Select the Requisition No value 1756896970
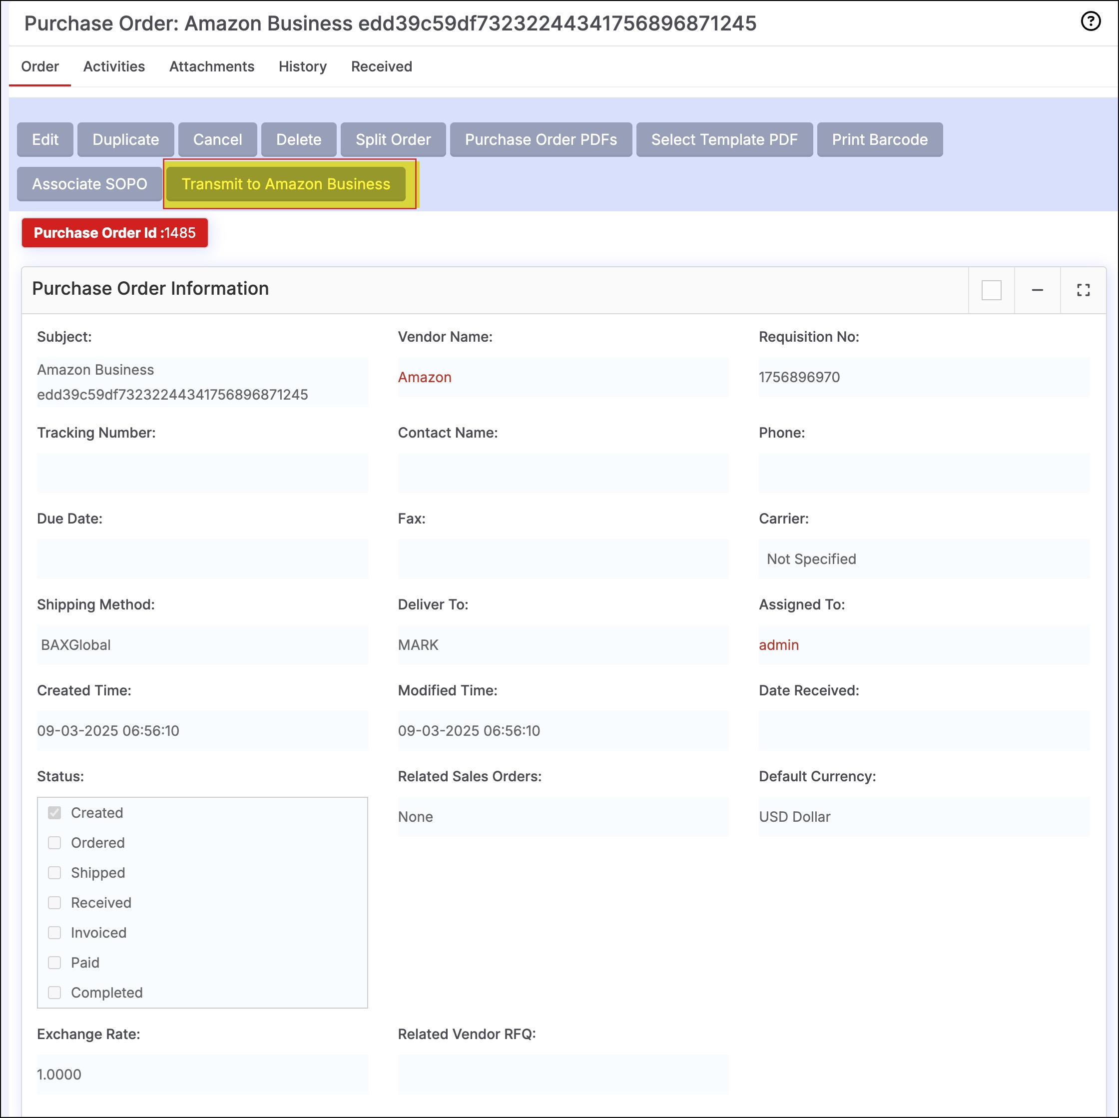 point(799,377)
